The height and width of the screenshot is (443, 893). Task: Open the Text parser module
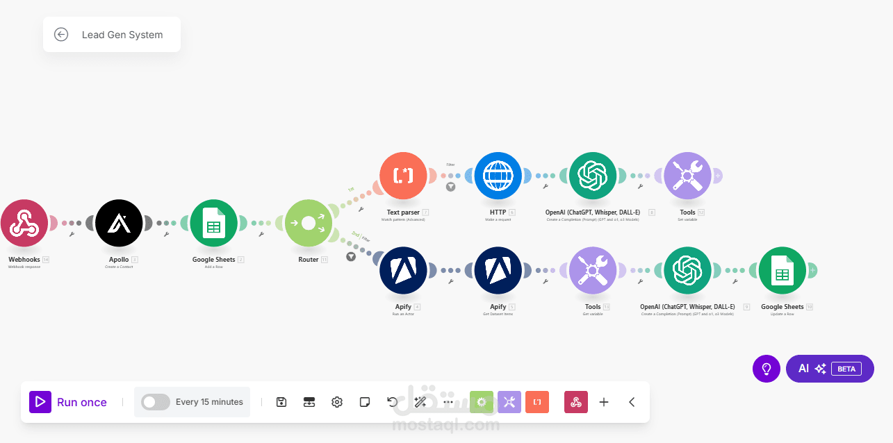point(403,176)
